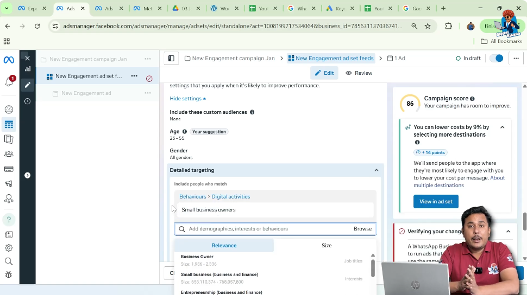This screenshot has width=527, height=295.
Task: Click Hide settings collapse link
Action: (x=187, y=99)
